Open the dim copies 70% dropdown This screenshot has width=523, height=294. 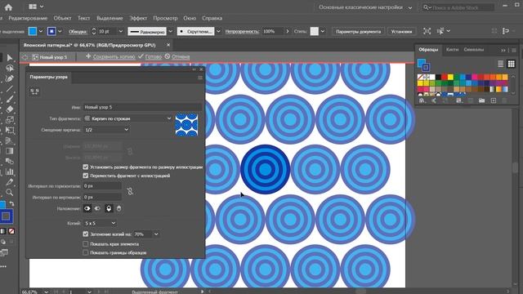[156, 234]
